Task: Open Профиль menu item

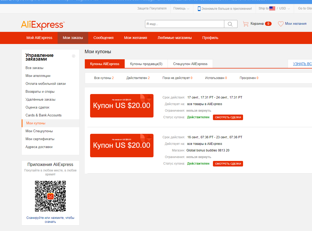Action: point(210,38)
